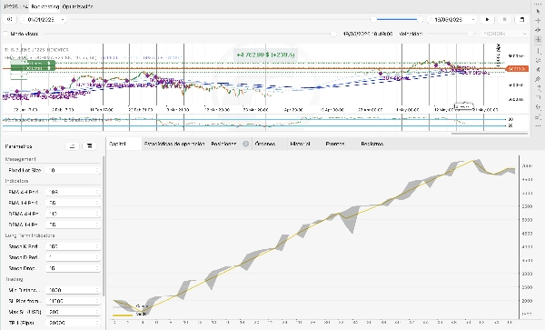Screen dimensions: 545x330
Task: Open the Estadísticas de operación tab
Action: point(174,144)
